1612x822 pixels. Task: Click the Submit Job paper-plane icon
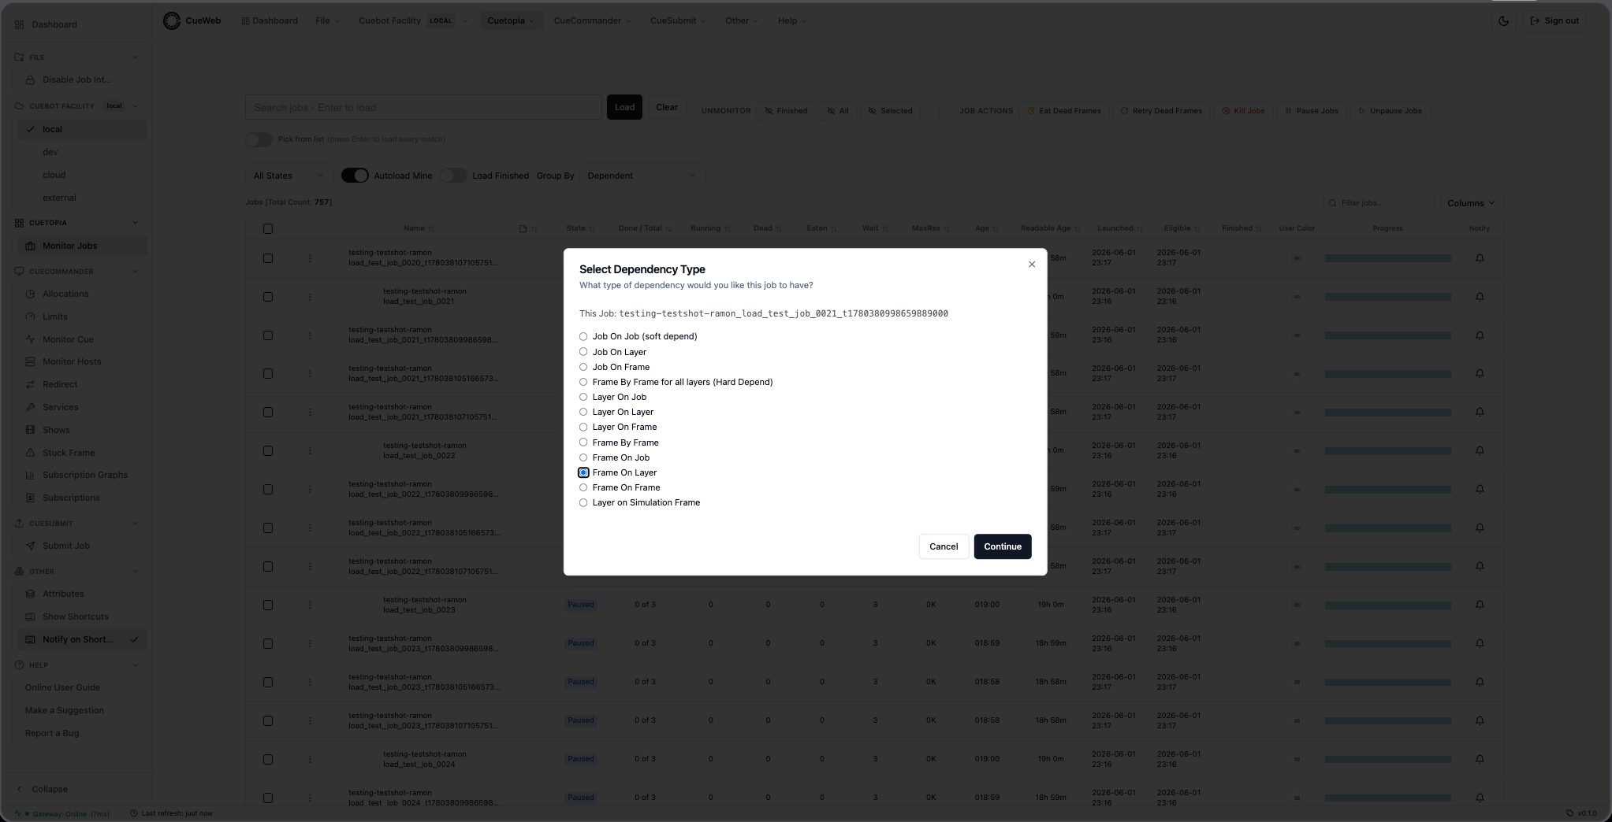30,546
